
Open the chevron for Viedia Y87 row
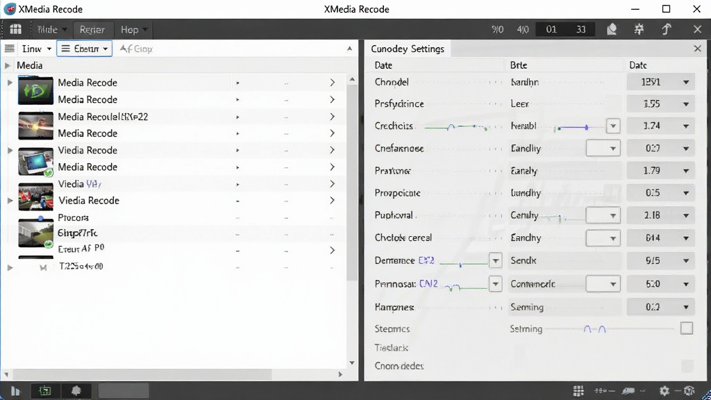click(333, 183)
